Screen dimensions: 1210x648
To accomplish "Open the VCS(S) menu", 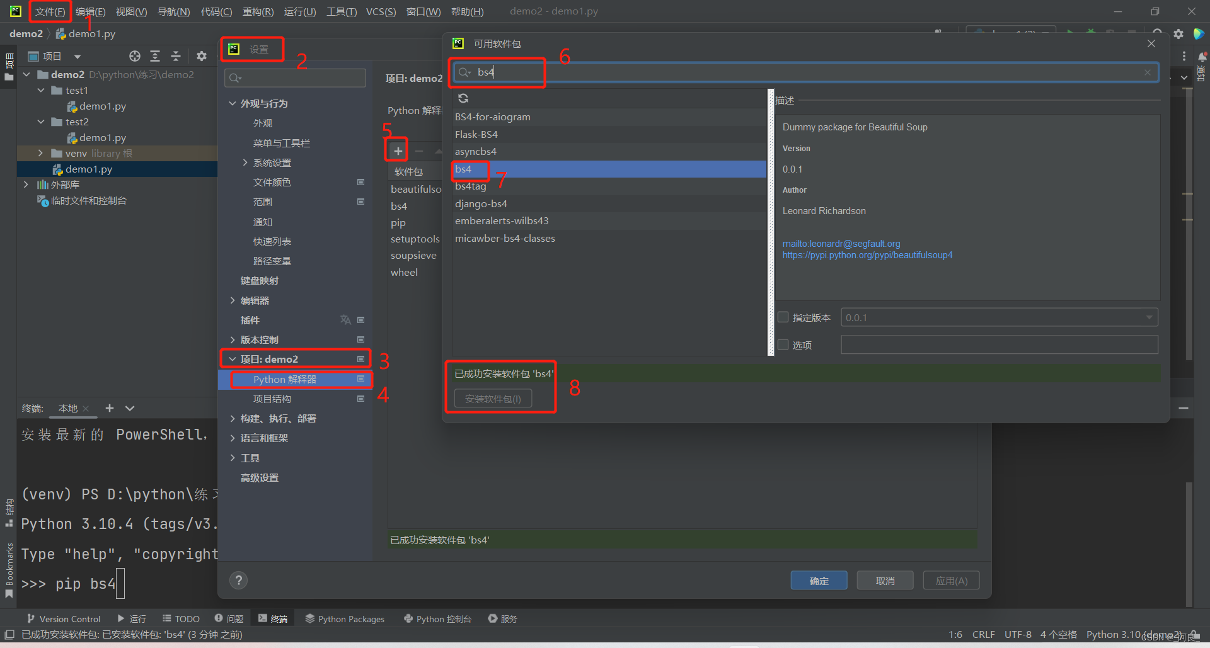I will (381, 11).
